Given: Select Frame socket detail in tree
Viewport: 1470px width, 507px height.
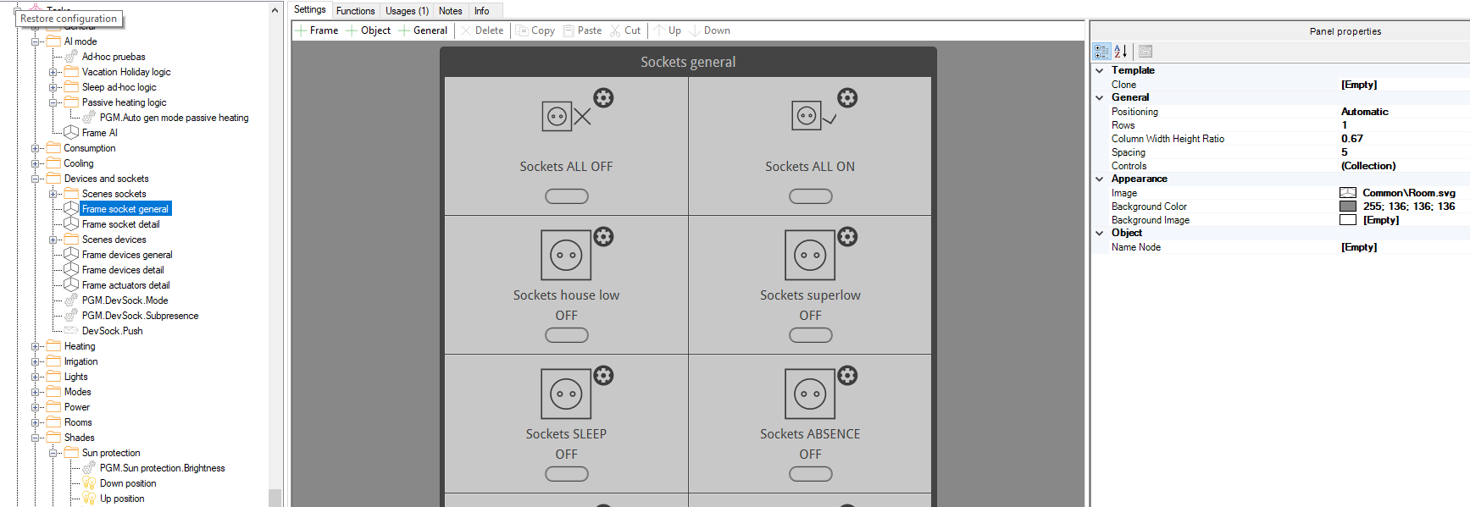Looking at the screenshot, I should [120, 224].
